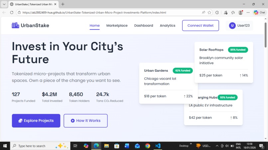
Task: Click the $42 per token text
Action: [200, 118]
